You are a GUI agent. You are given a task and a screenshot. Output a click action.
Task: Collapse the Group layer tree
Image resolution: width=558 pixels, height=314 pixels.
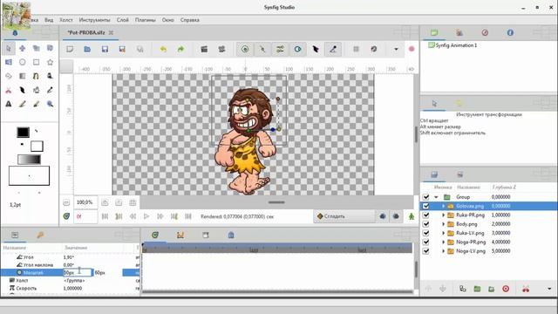pyautogui.click(x=436, y=197)
